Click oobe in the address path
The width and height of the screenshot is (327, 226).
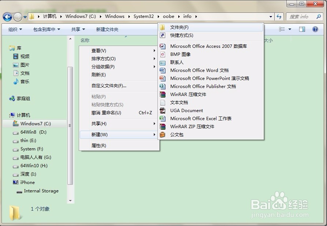pos(168,16)
